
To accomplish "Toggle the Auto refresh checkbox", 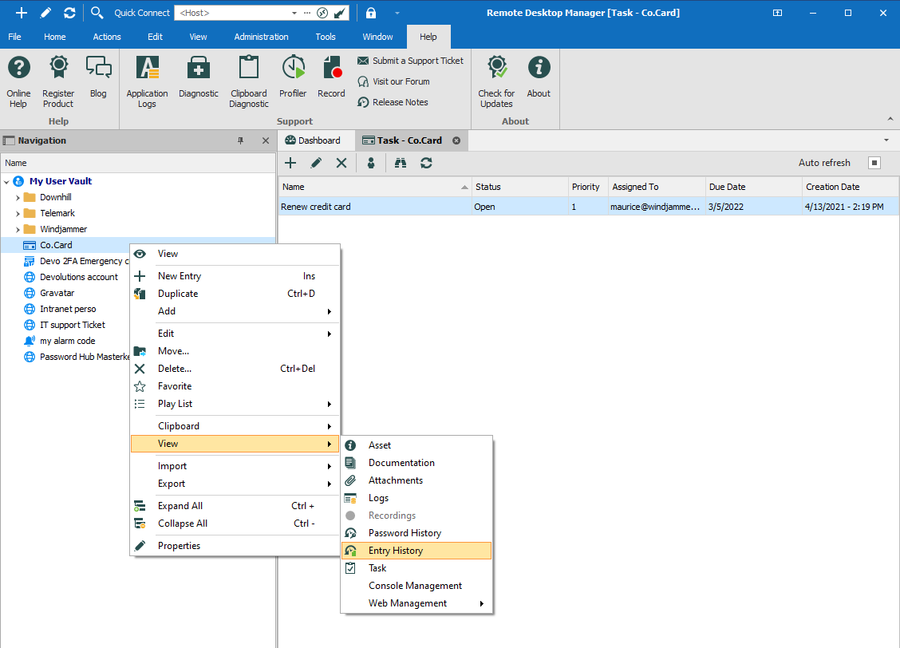I will pos(874,163).
